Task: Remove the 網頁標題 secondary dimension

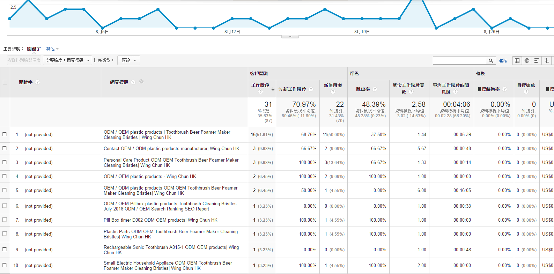Action: click(141, 81)
